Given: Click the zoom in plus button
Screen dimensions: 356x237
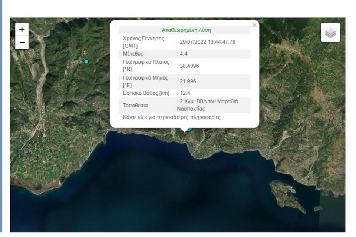Looking at the screenshot, I should coord(22,29).
